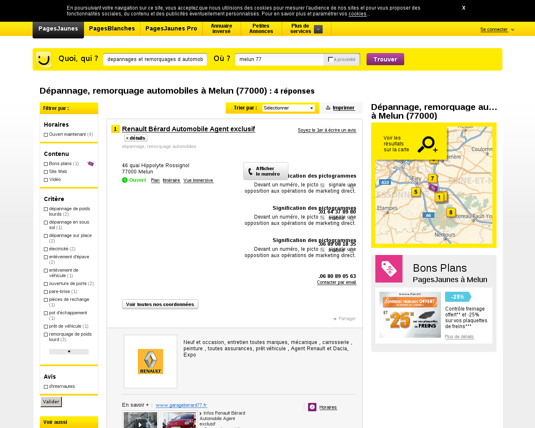Open Petites Annonces menu item
The width and height of the screenshot is (535, 428).
tap(261, 29)
